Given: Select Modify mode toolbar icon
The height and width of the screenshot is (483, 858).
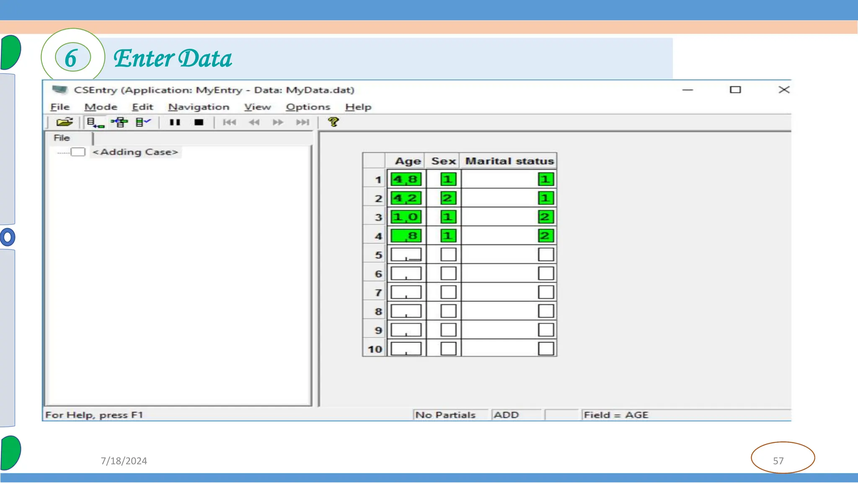Looking at the screenshot, I should point(119,122).
